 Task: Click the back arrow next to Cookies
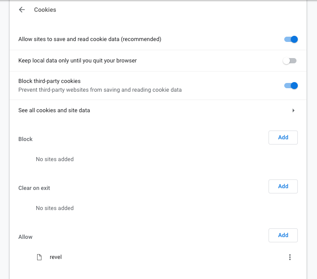click(22, 10)
